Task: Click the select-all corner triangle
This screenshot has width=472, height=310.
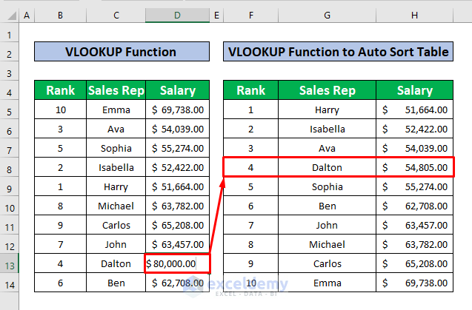Action: coord(9,15)
